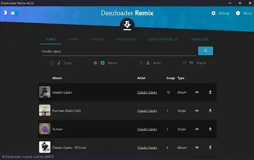Image resolution: width=254 pixels, height=160 pixels.
Task: Open Claudio Capéo - EP (Live) cover thumbnail
Action: pyautogui.click(x=45, y=147)
